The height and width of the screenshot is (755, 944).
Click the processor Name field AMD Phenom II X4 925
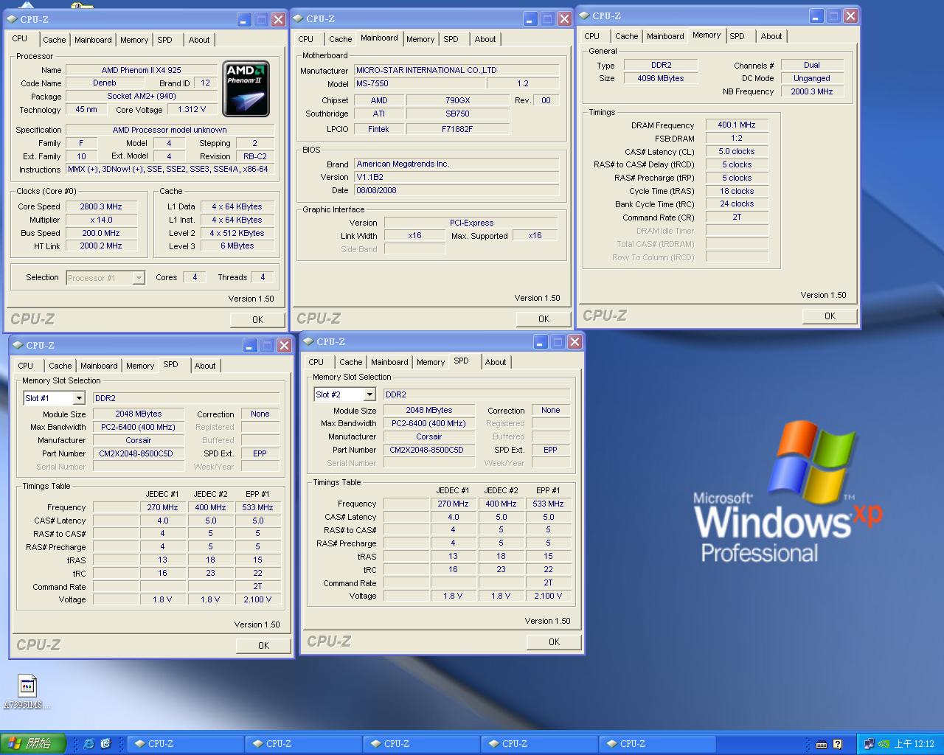142,70
